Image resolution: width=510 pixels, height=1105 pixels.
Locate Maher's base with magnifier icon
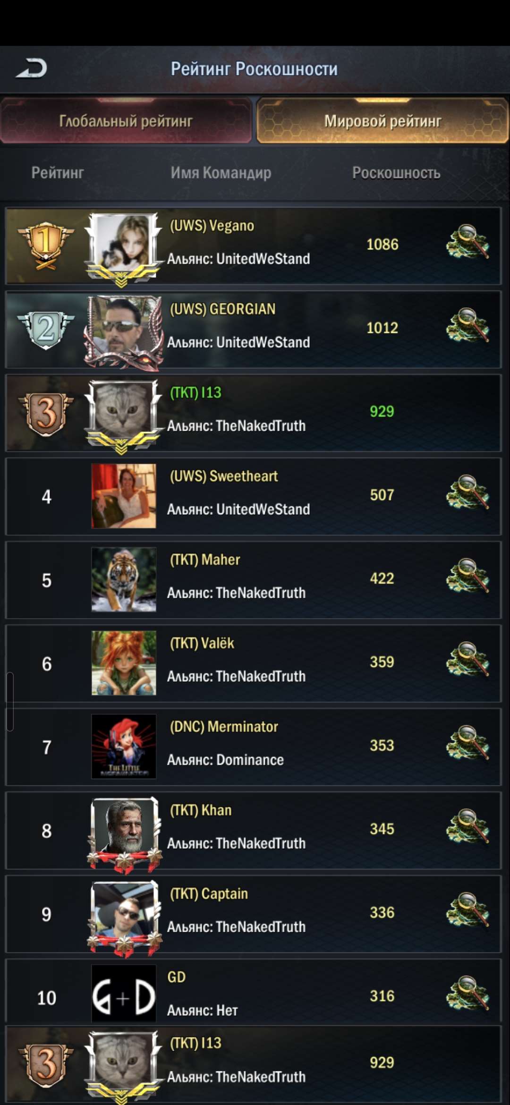[467, 576]
